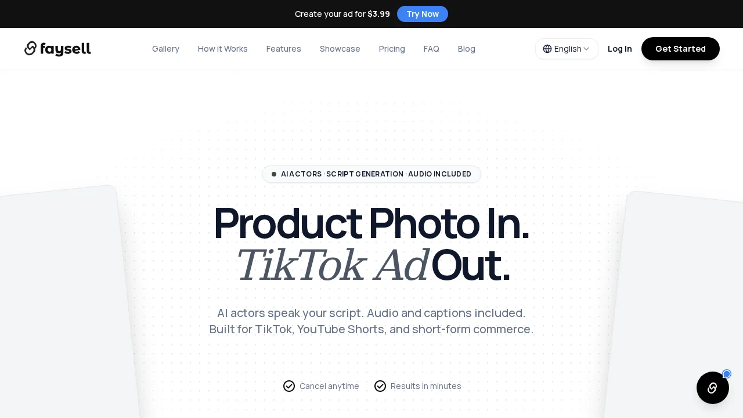
Task: Go to How it Works section
Action: [x=223, y=49]
